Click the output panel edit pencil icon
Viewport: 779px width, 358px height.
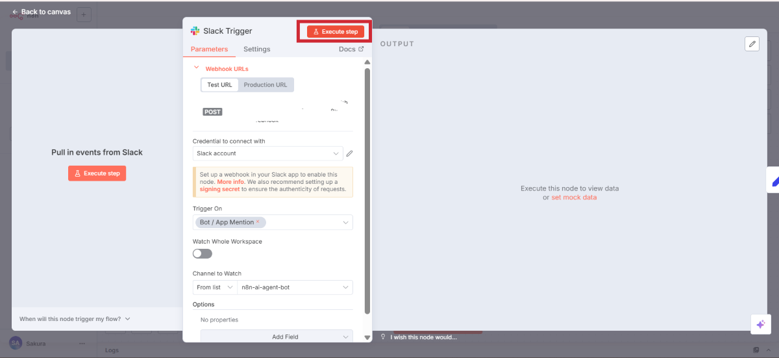[752, 44]
